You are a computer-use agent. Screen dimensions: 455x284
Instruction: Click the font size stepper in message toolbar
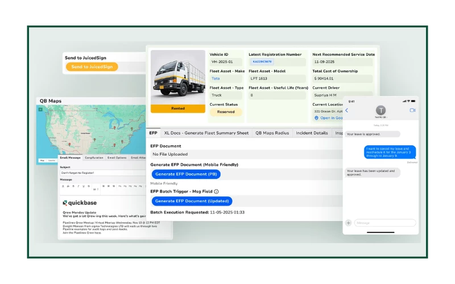point(96,189)
